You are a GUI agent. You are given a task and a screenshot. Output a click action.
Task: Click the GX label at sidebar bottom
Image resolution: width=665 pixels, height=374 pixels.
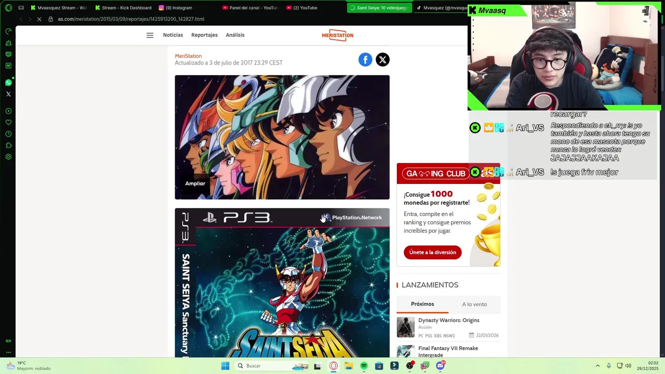(x=8, y=341)
